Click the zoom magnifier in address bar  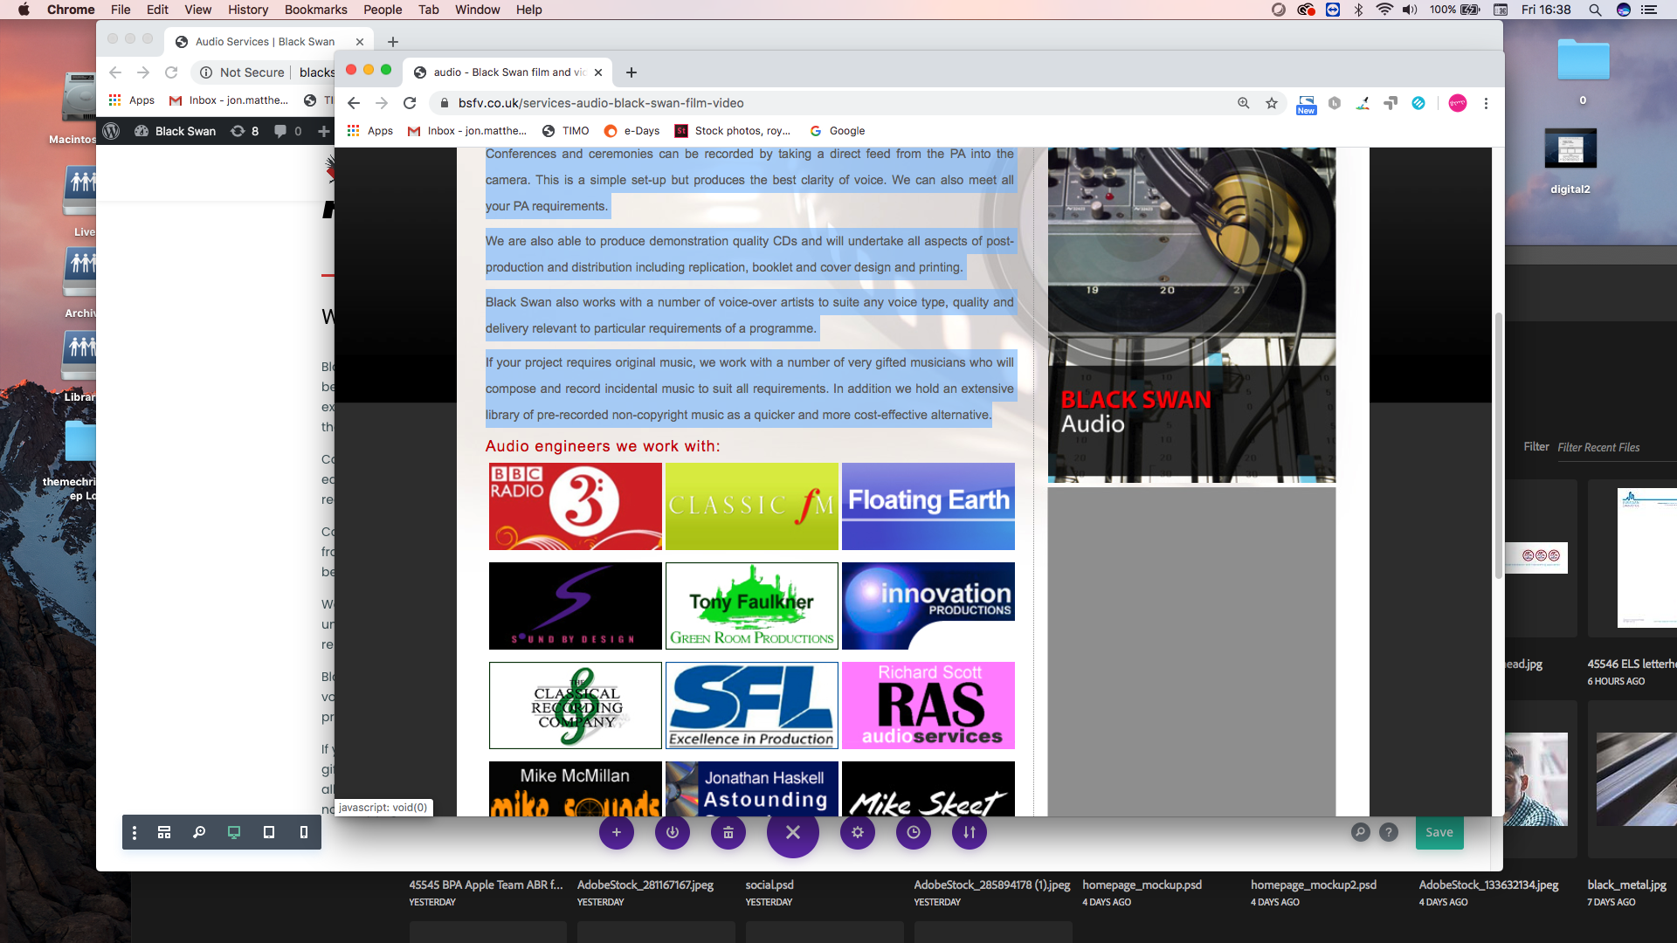(x=1244, y=103)
